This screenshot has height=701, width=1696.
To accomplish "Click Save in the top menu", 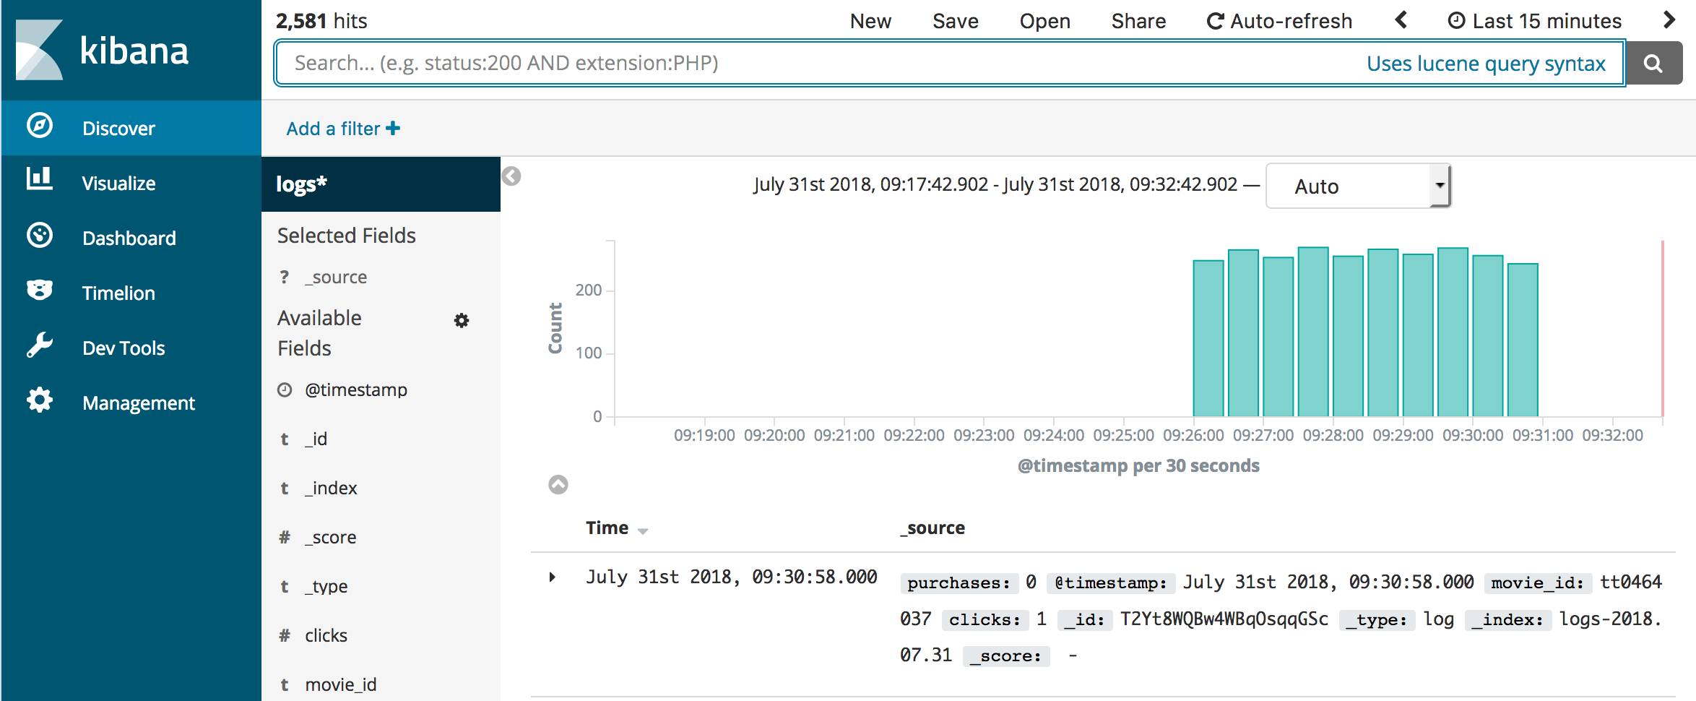I will point(955,21).
